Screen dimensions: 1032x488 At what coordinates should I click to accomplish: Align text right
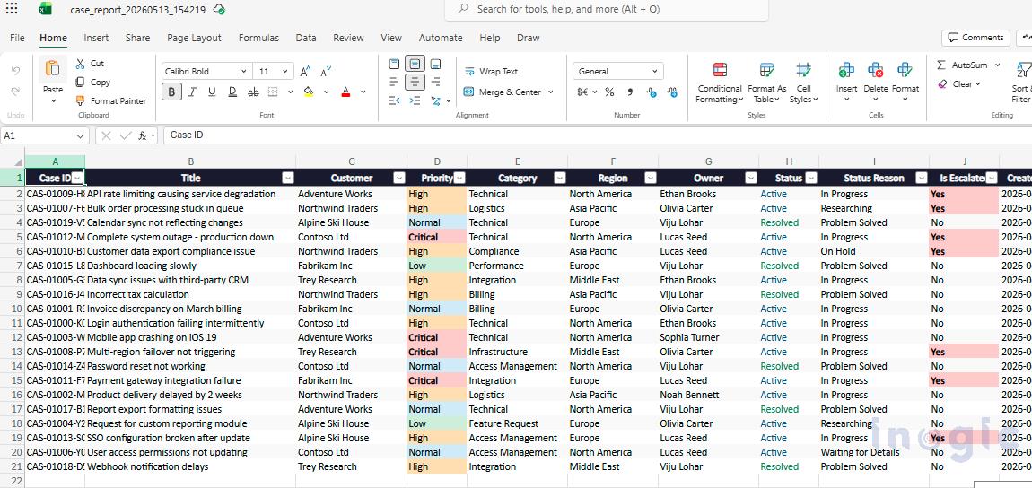click(x=435, y=83)
